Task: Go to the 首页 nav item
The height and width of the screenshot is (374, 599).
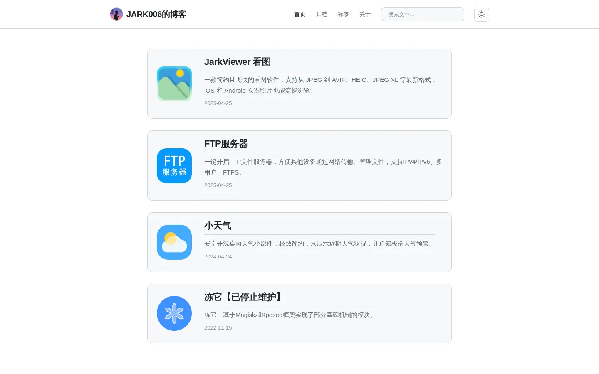Action: coord(300,14)
